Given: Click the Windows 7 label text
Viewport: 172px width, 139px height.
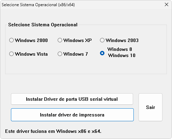Looking at the screenshot, I should point(76,54).
